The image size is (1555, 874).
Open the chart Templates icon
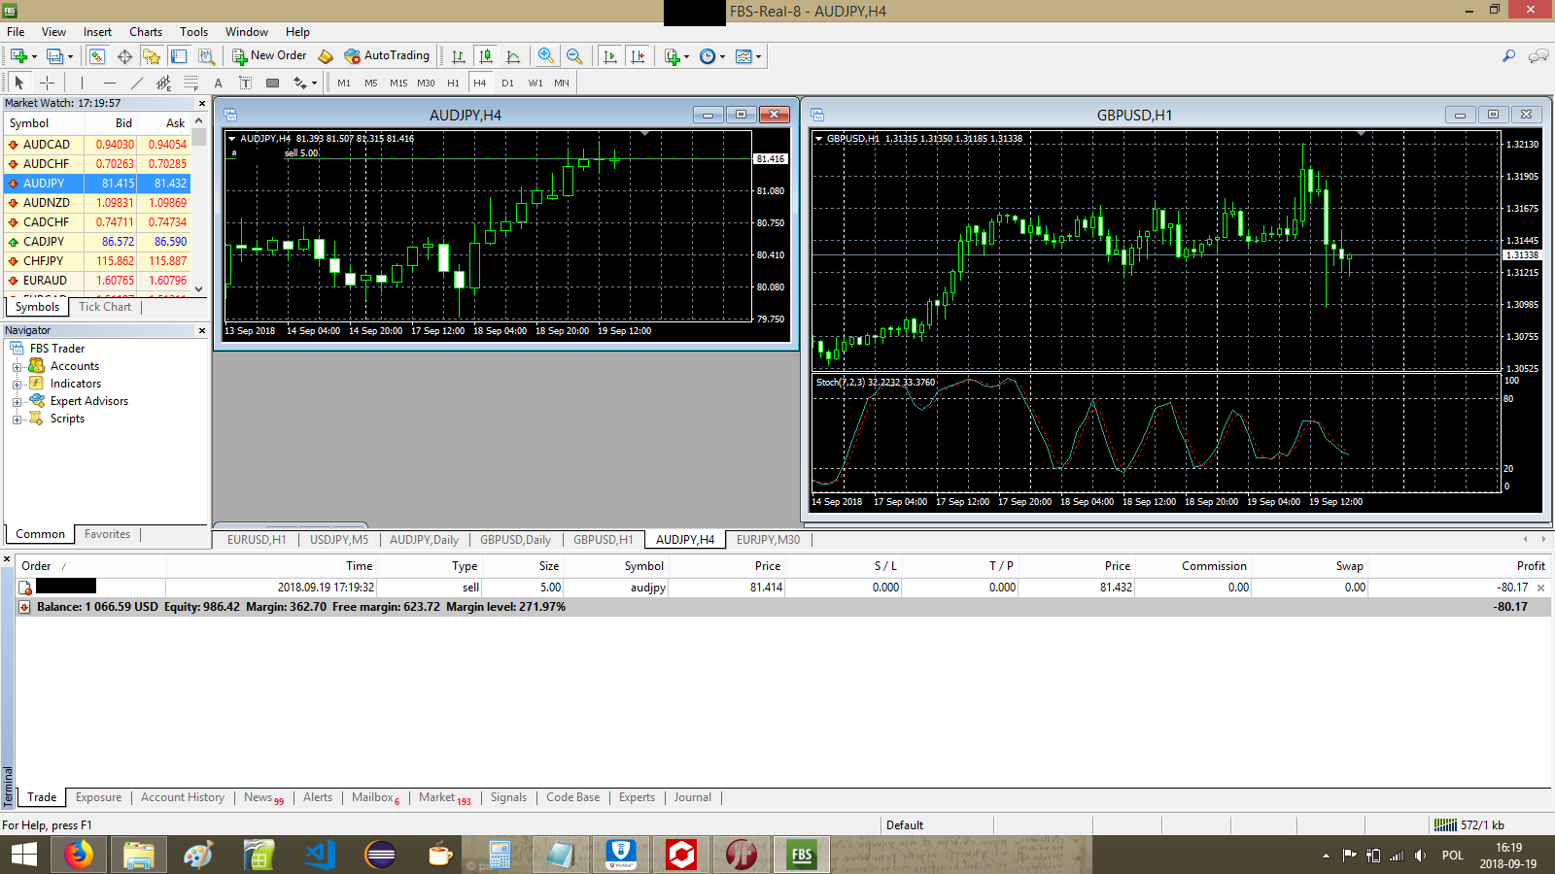(743, 56)
